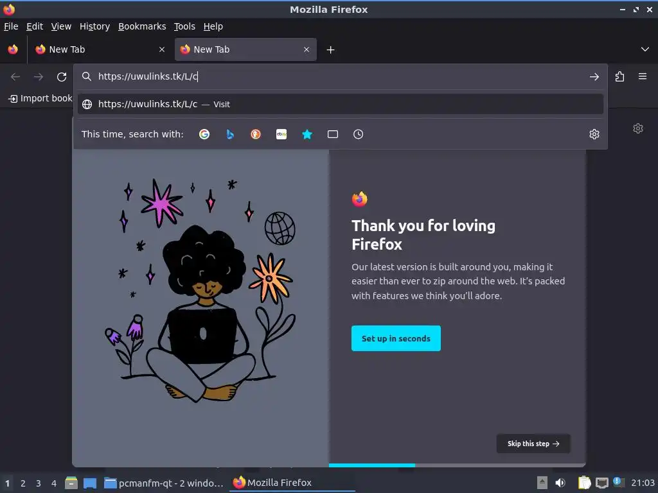Click the Import bookmarks toolbar button
Viewport: 658px width, 493px height.
click(x=40, y=98)
